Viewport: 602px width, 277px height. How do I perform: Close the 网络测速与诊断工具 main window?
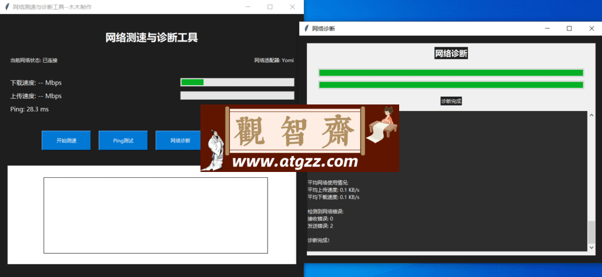pos(292,7)
